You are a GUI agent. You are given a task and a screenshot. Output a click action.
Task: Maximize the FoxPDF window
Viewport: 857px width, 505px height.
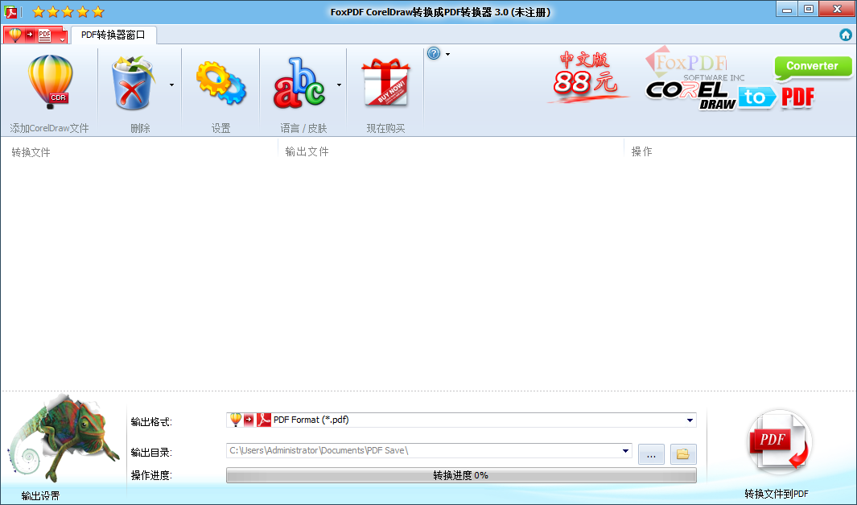pos(809,10)
